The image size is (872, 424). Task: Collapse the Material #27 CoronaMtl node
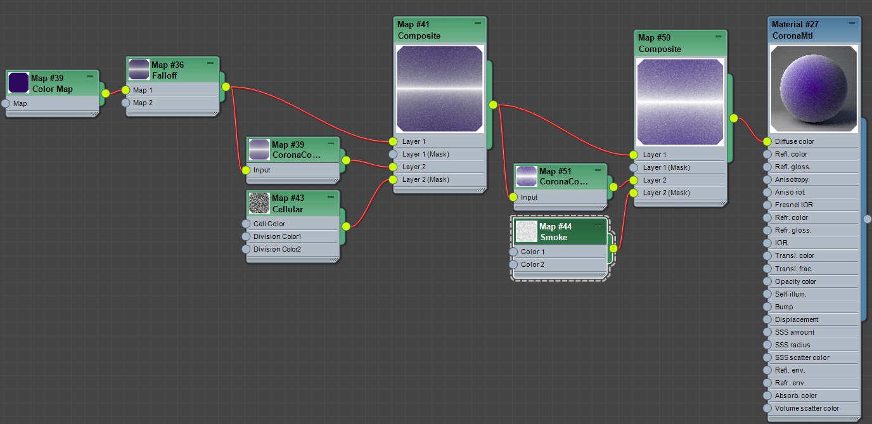pos(851,23)
